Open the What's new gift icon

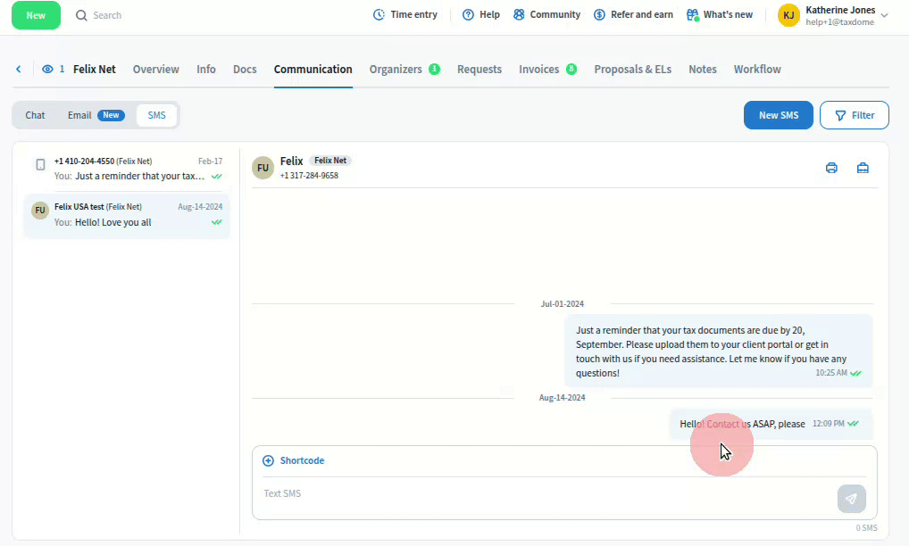692,15
